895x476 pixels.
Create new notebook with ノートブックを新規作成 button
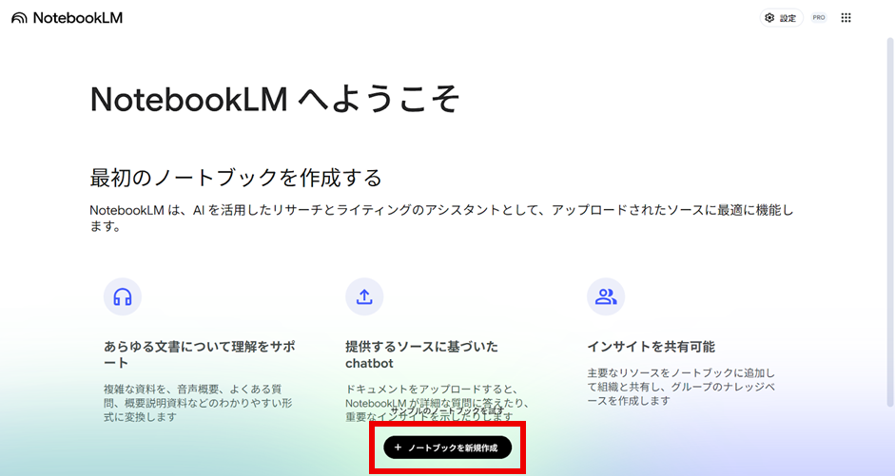pyautogui.click(x=447, y=447)
